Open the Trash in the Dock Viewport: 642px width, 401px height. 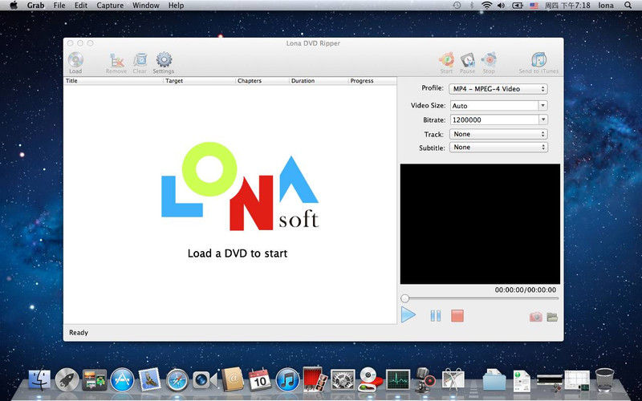click(x=605, y=379)
